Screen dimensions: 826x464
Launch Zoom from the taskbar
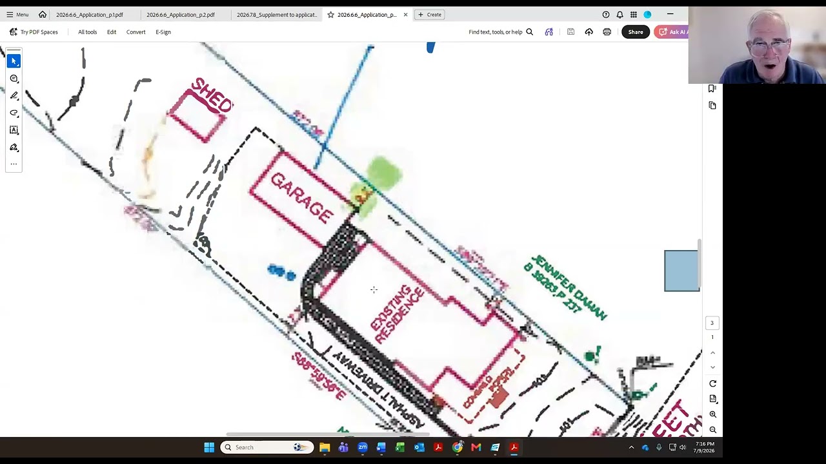pos(363,447)
